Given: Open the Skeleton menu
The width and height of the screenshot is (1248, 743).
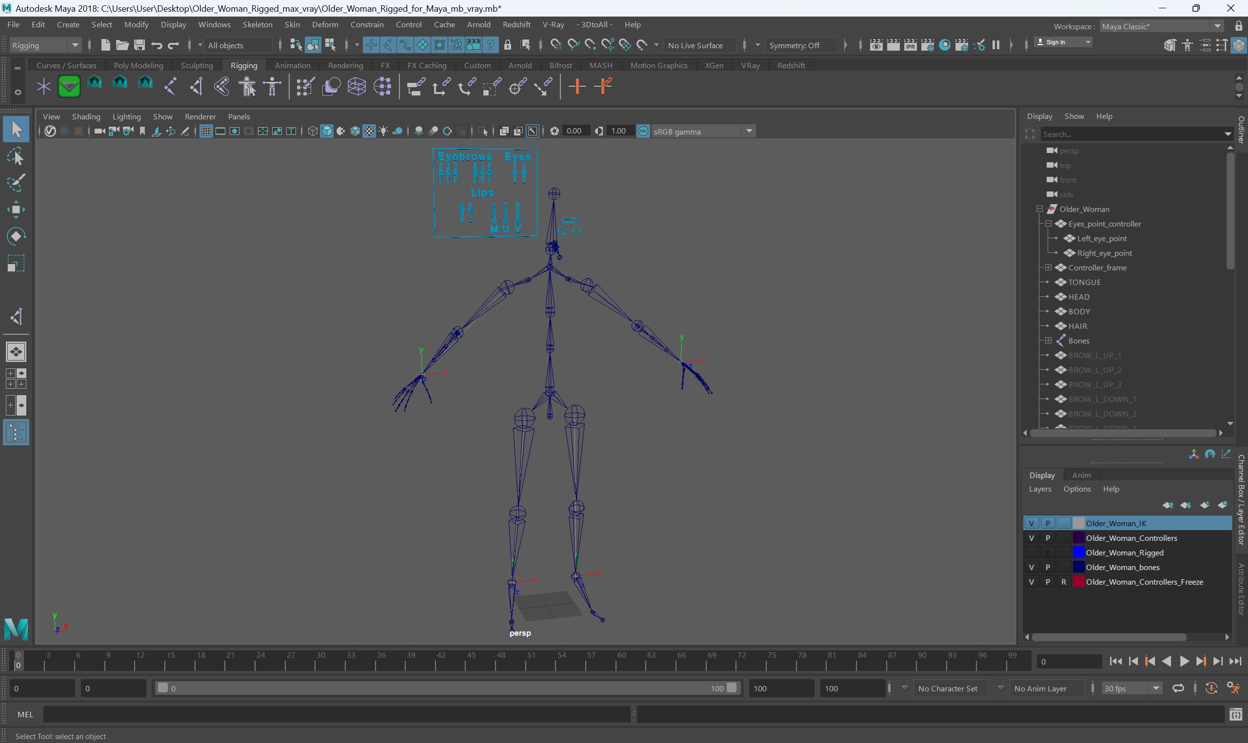Looking at the screenshot, I should click(x=258, y=24).
